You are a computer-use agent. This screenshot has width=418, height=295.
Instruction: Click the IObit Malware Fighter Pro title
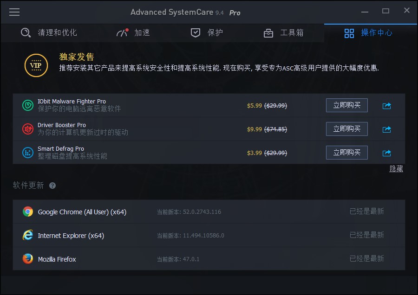tap(72, 102)
